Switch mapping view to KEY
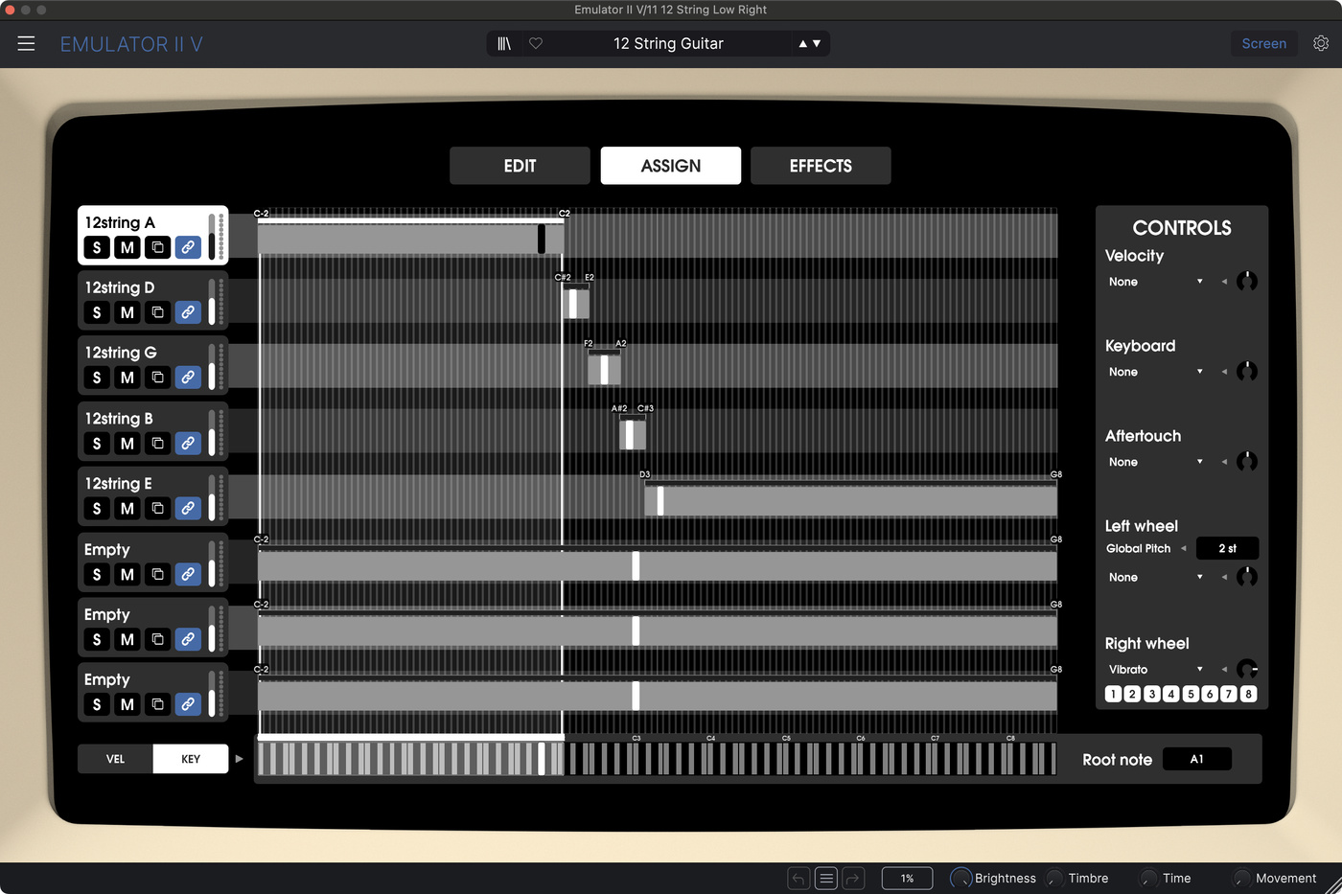1342x894 pixels. tap(191, 759)
